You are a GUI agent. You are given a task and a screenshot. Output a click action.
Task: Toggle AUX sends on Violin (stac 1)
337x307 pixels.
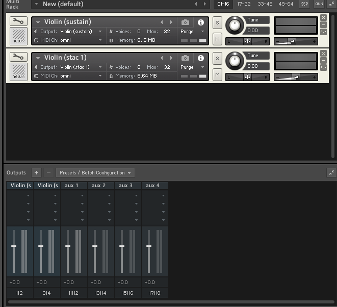(323, 67)
